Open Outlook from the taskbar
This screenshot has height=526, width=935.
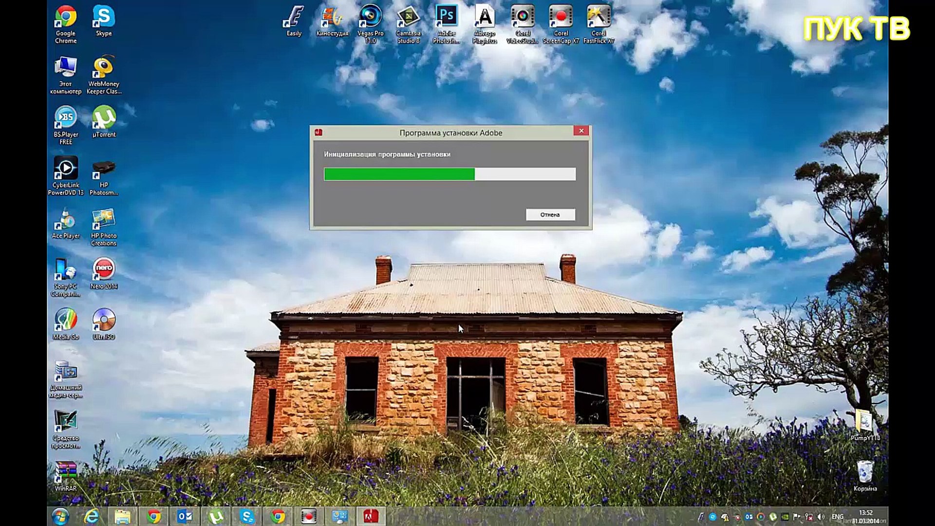(185, 516)
